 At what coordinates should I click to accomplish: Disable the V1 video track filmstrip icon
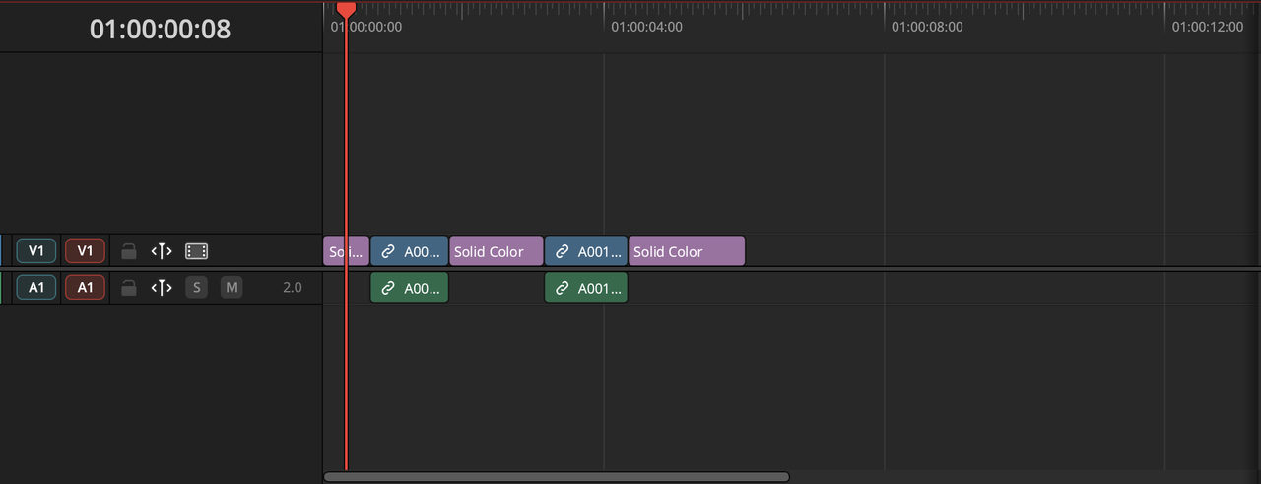pos(196,251)
